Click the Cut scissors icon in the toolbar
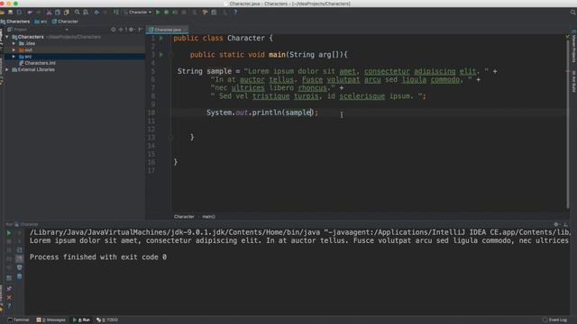577x324 pixels. 49,12
